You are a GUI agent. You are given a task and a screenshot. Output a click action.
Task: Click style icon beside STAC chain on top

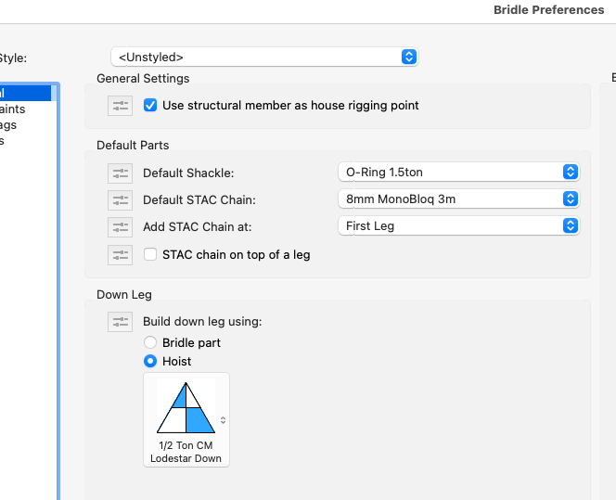[121, 254]
